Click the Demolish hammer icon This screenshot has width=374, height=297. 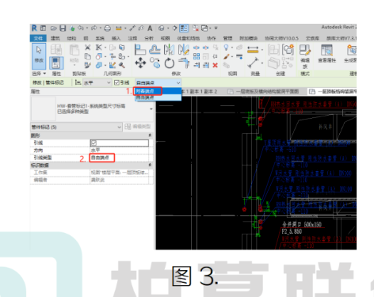tap(121, 65)
